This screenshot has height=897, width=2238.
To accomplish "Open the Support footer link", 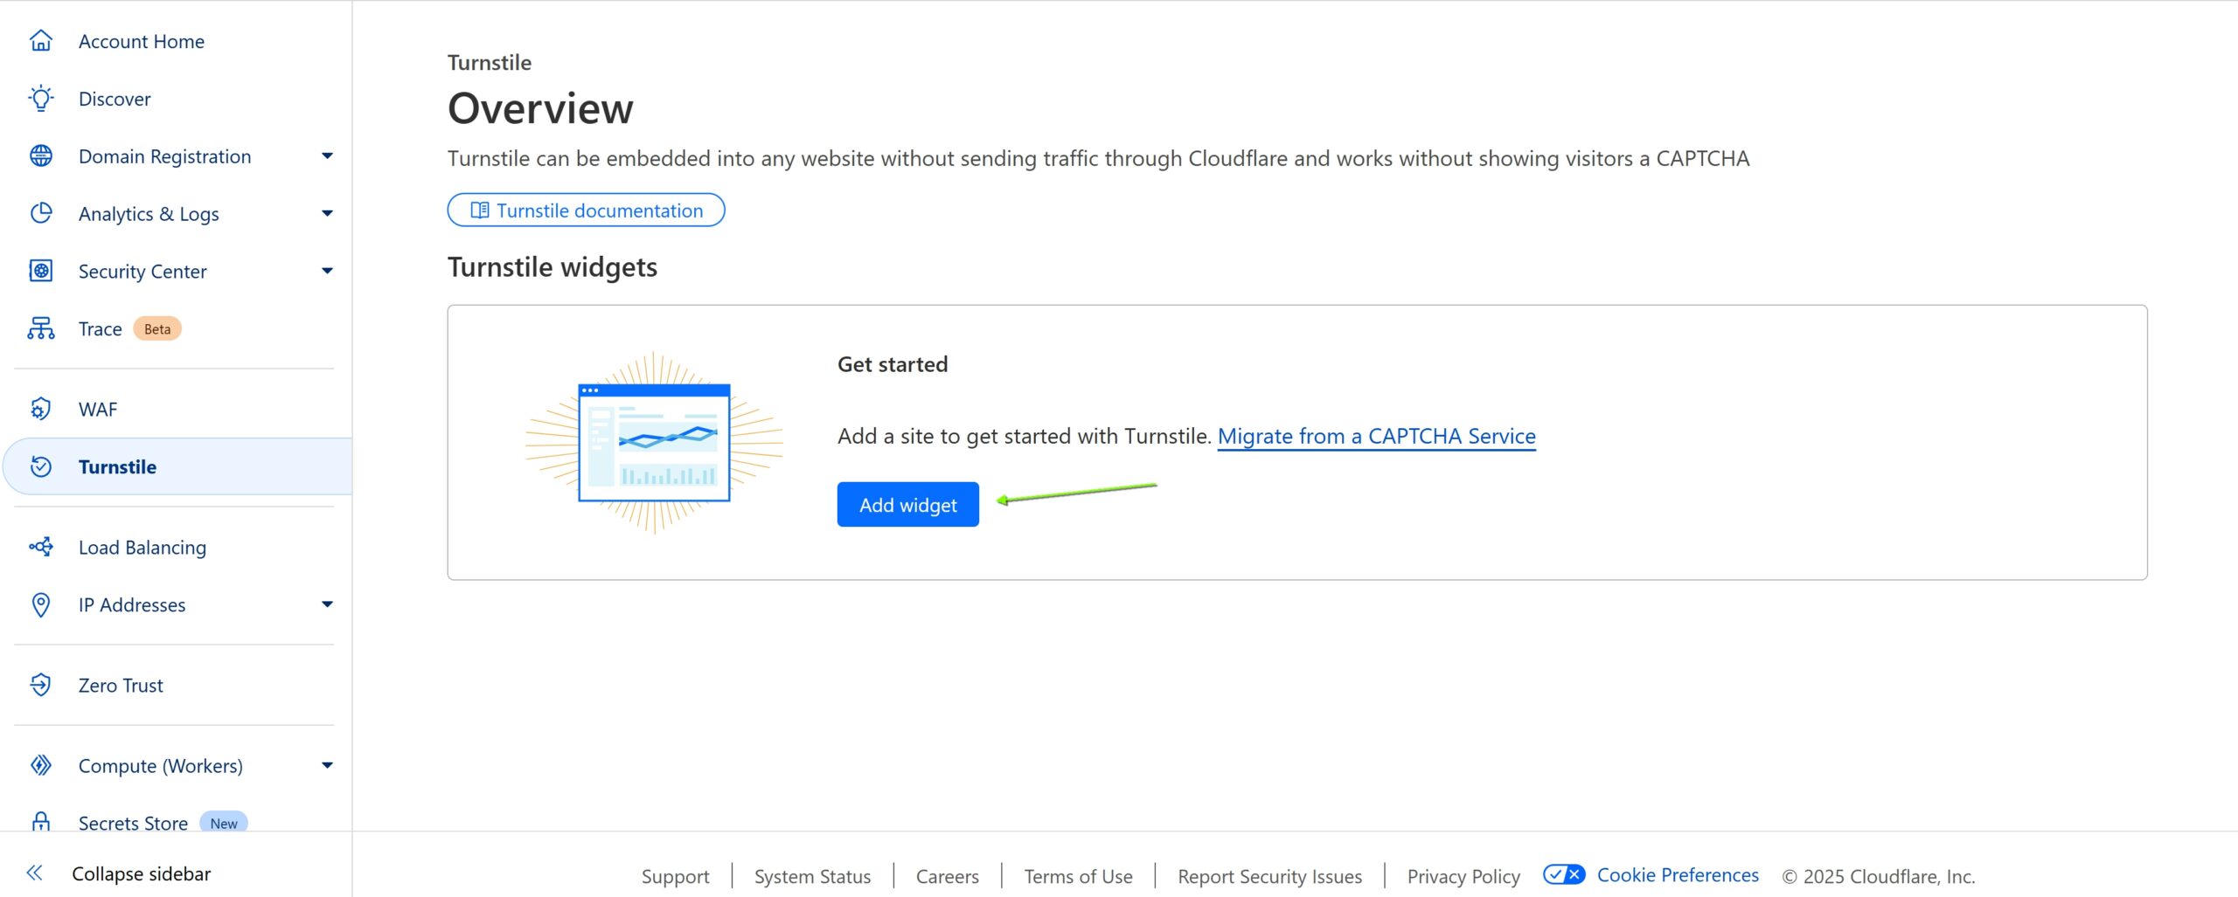I will [x=676, y=877].
